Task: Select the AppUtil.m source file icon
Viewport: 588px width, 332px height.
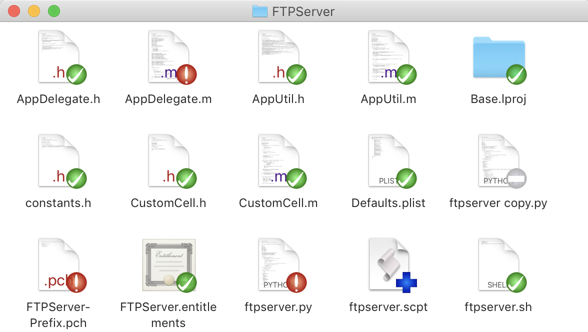Action: pos(388,56)
